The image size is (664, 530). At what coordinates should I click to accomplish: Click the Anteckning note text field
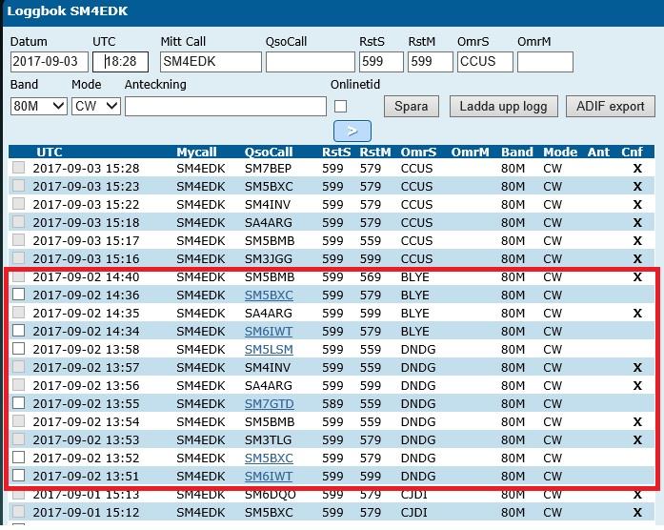[225, 106]
